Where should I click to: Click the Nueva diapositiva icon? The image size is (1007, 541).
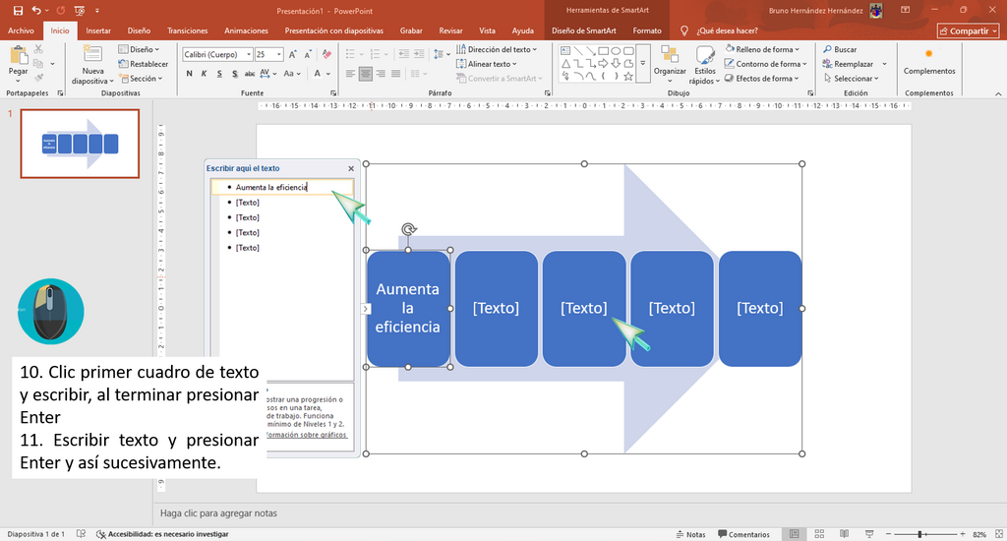[x=92, y=54]
